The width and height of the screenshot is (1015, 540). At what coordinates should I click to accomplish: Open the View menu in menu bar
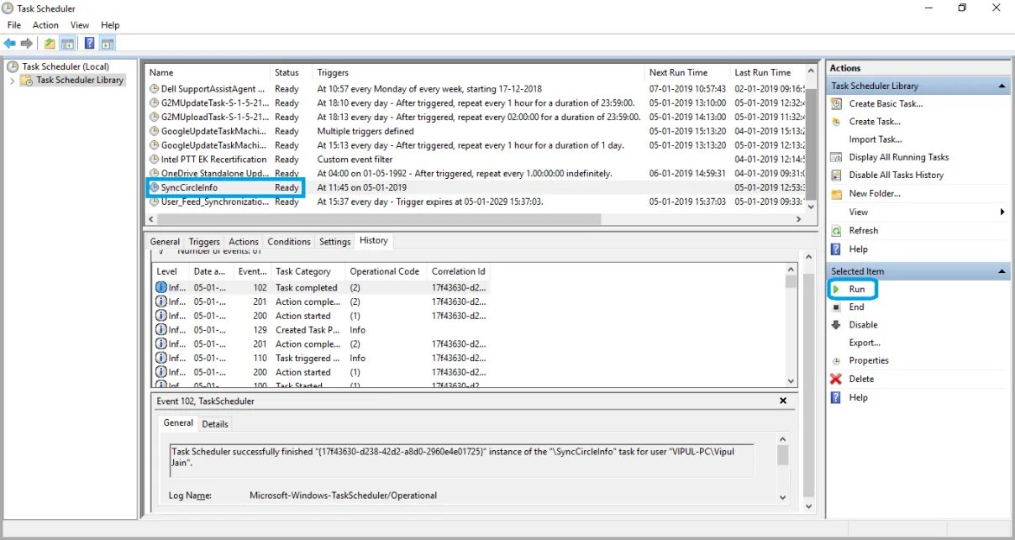click(x=80, y=25)
